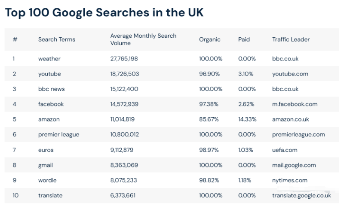This screenshot has width=353, height=212.
Task: Open the mail.google.com link
Action: point(294,165)
